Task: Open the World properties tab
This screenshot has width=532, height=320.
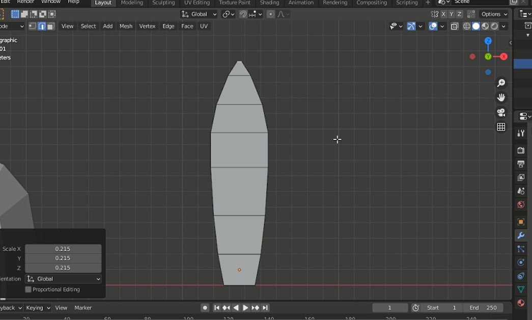Action: point(521,205)
